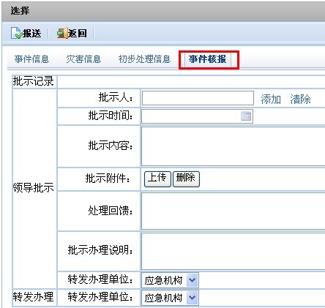The height and width of the screenshot is (308, 325).
Task: Click the 返回 door exit icon
Action: coord(62,33)
